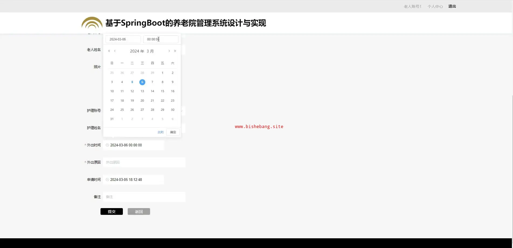
Task: Go to next month in calendar
Action: (x=169, y=51)
